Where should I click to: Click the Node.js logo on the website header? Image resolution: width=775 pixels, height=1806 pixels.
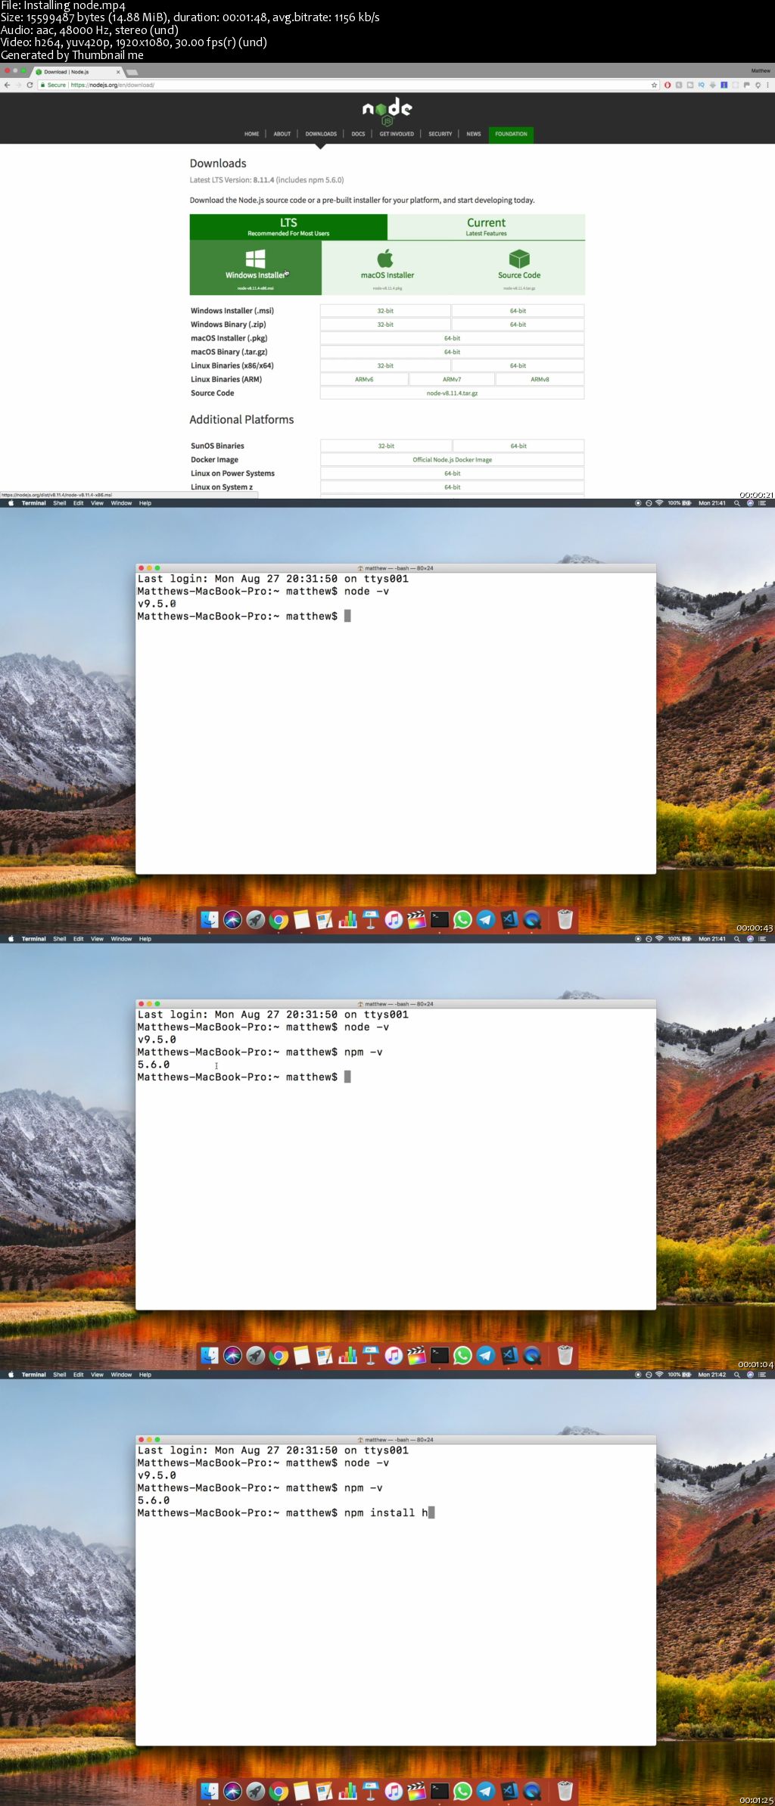[x=387, y=112]
